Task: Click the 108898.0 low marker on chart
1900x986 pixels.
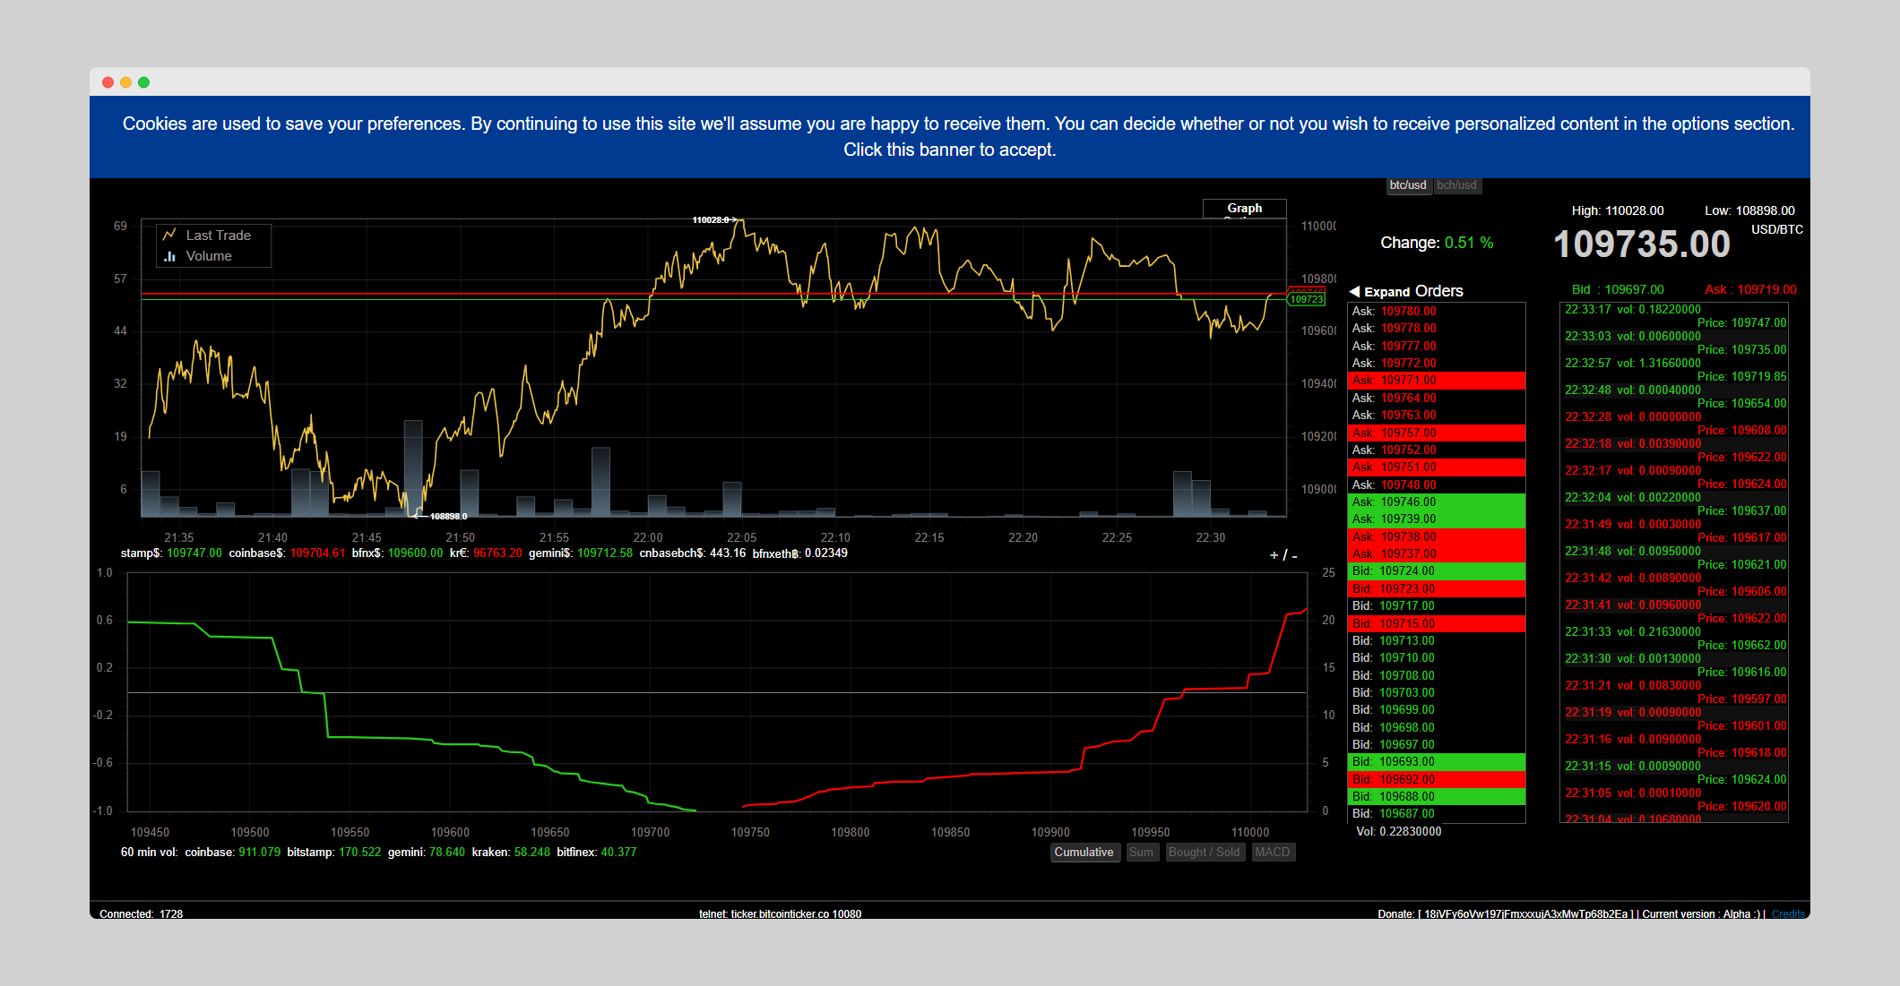Action: [445, 516]
